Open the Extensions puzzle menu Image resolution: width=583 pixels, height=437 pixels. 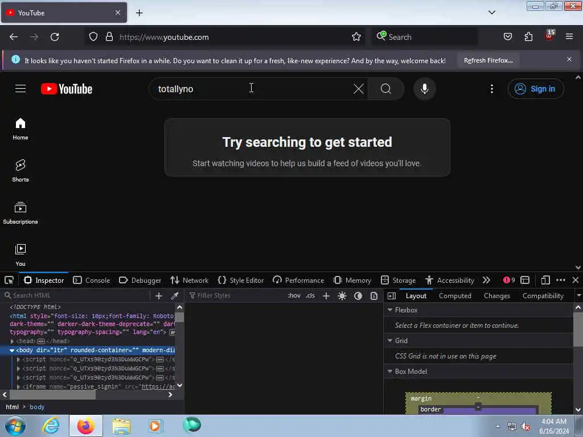[x=528, y=36]
